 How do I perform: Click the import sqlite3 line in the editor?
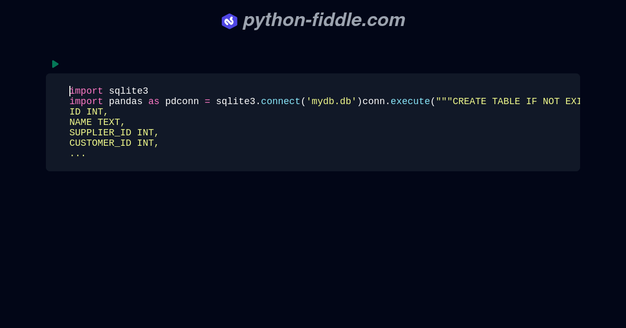tap(109, 91)
